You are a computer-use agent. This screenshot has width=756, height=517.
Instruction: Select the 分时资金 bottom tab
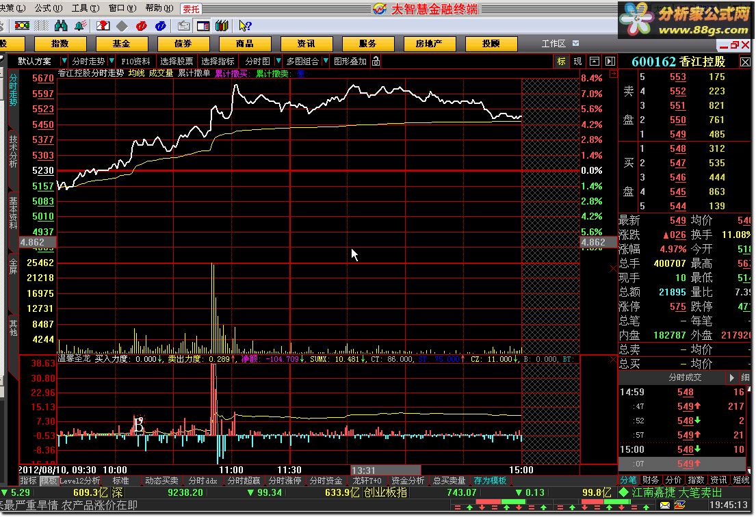pos(326,480)
